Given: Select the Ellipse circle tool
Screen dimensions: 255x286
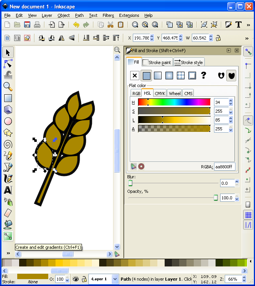Looking at the screenshot, I should [x=8, y=121].
